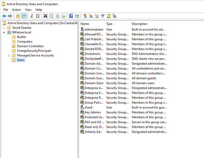Screen dimensions: 204x158
Task: Click the Create new user icon
Action: [x=85, y=16]
